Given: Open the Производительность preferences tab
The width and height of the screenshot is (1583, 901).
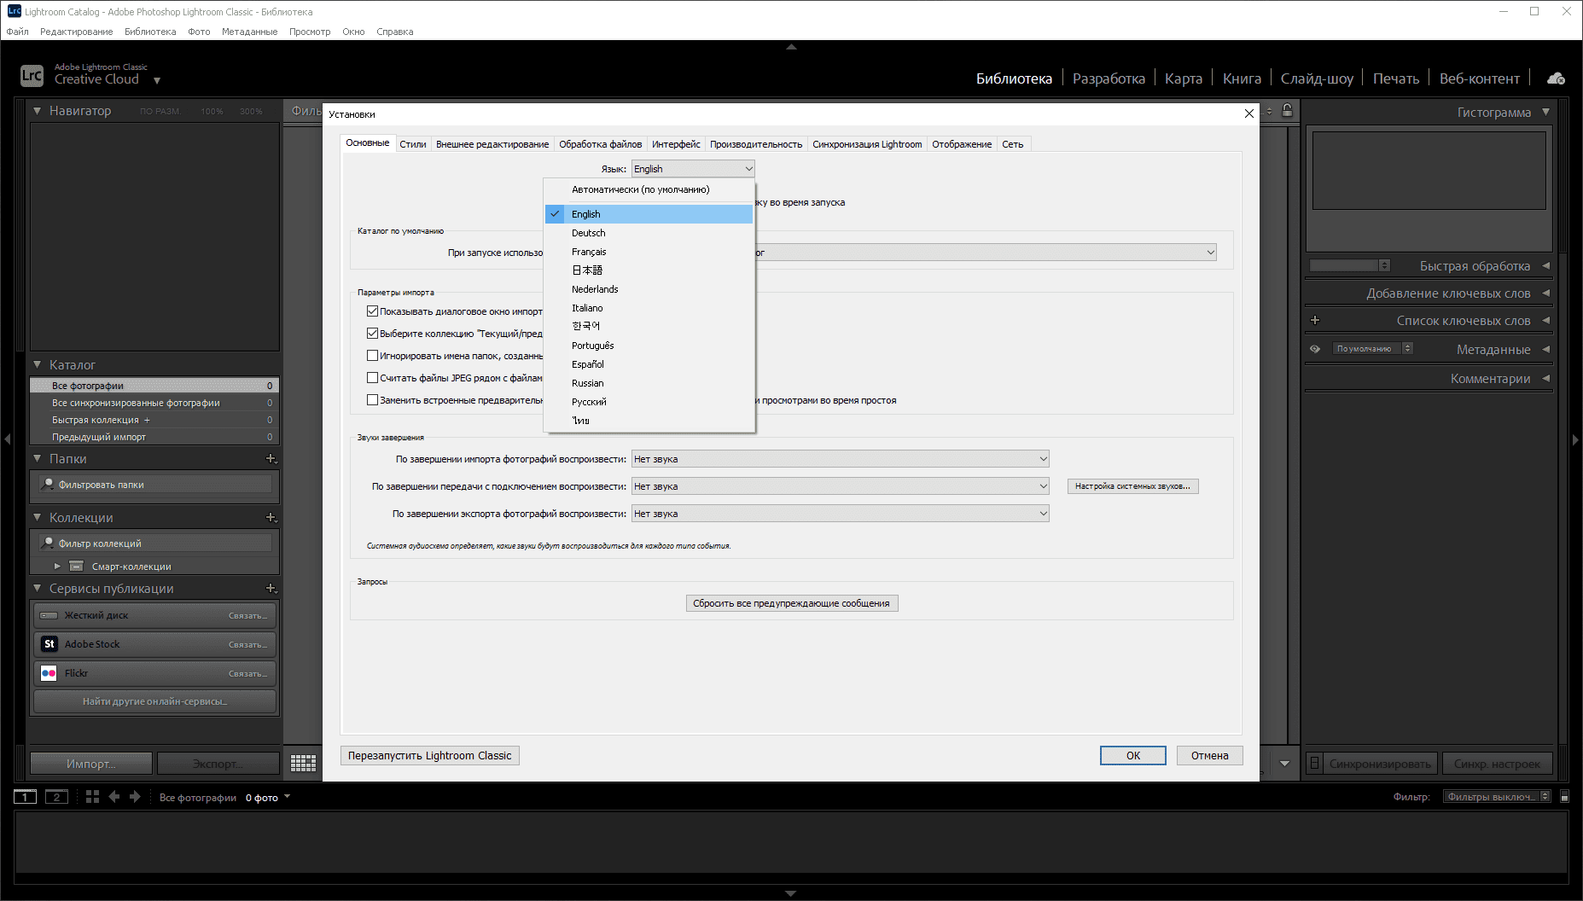Looking at the screenshot, I should pyautogui.click(x=756, y=144).
